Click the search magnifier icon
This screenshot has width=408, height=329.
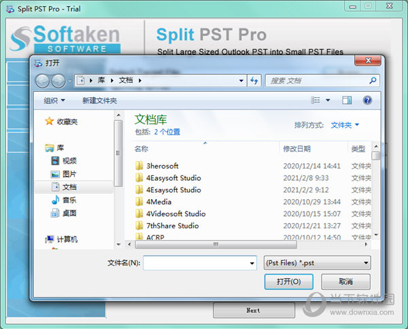373,80
